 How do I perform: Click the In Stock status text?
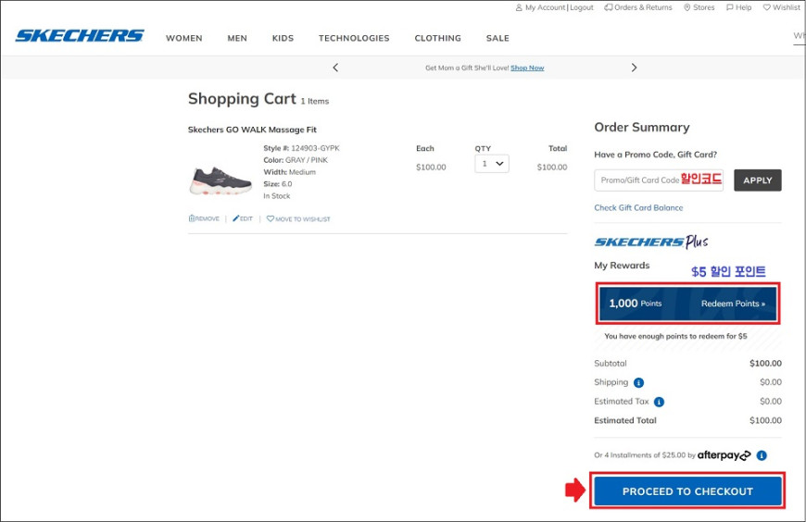coord(277,196)
